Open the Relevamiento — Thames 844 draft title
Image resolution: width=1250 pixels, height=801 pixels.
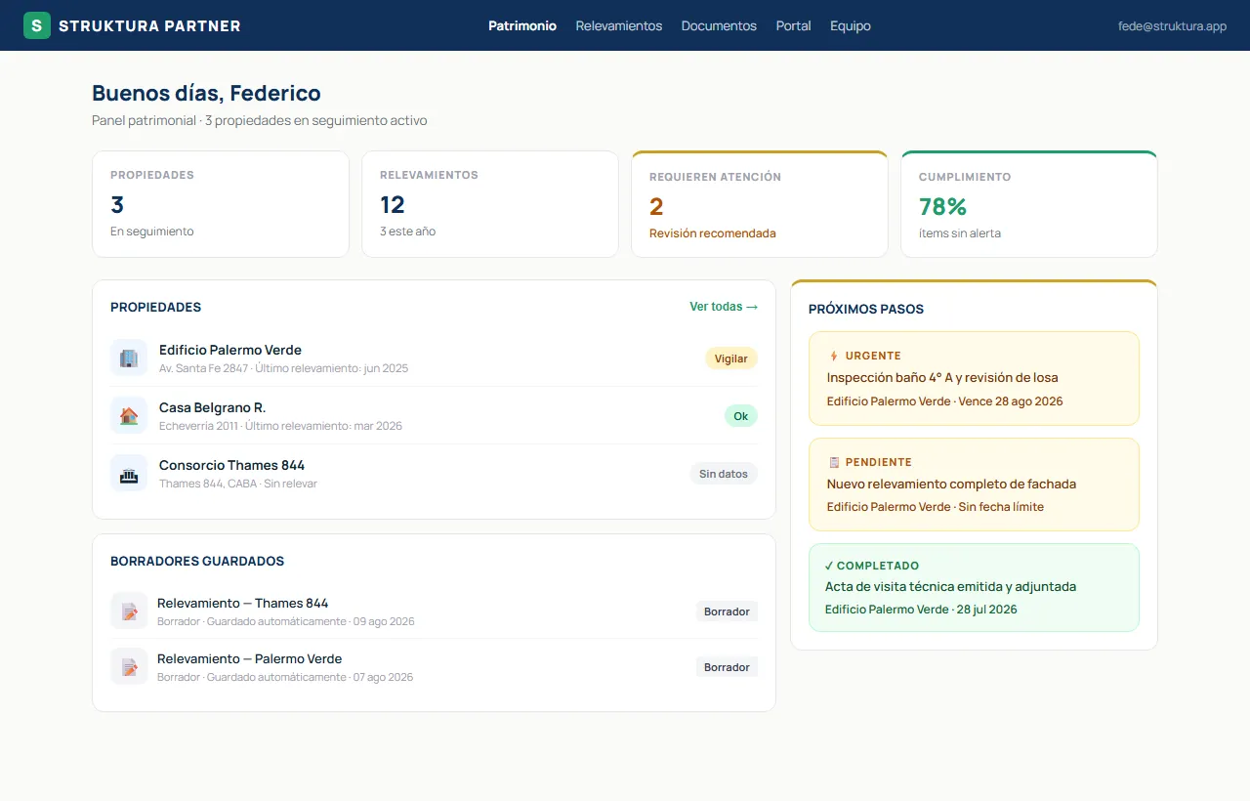[x=243, y=603]
